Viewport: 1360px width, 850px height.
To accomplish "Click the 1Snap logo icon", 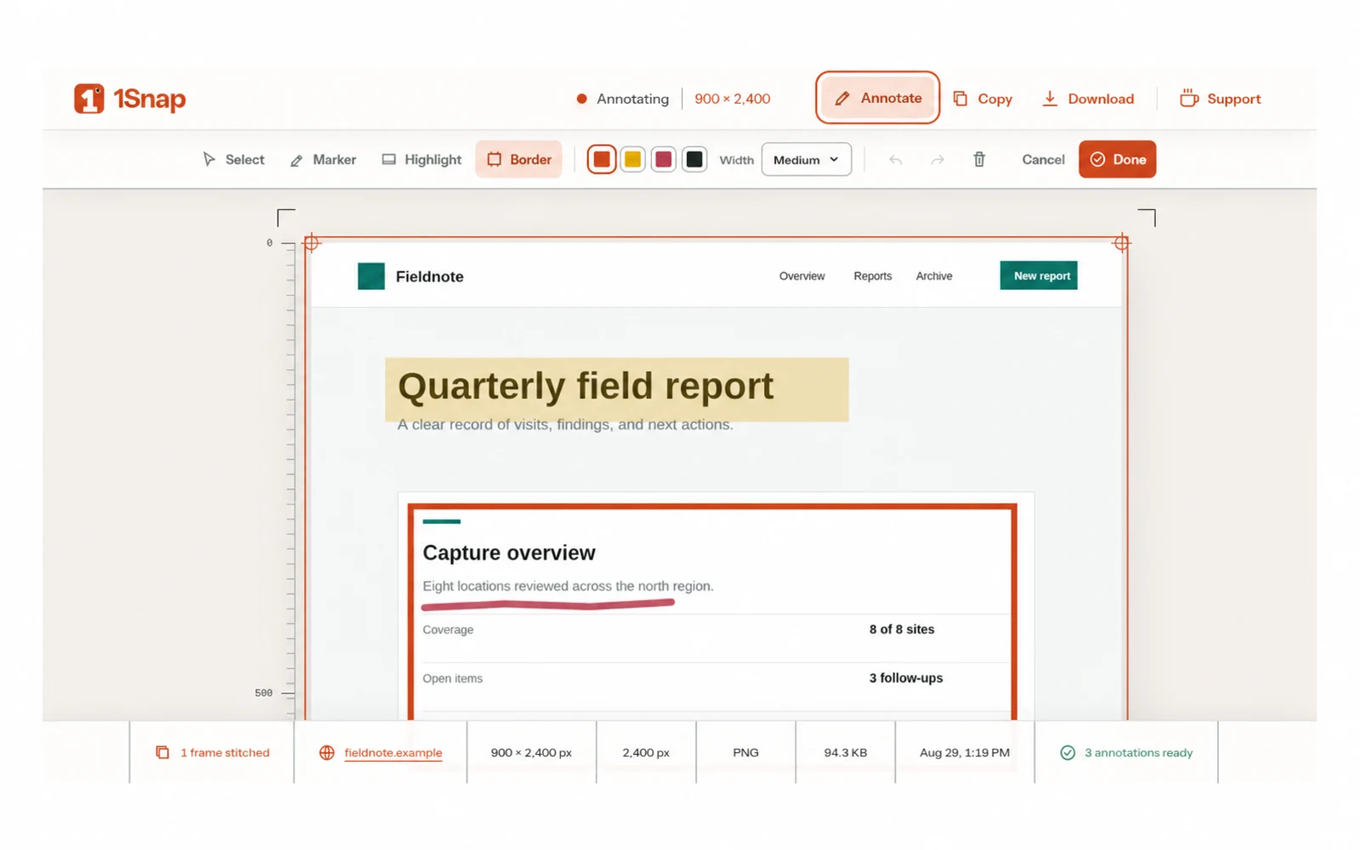I will coord(88,99).
